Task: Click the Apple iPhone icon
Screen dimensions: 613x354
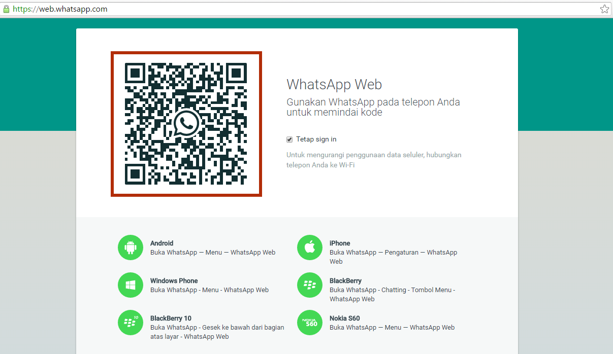Action: pos(310,247)
